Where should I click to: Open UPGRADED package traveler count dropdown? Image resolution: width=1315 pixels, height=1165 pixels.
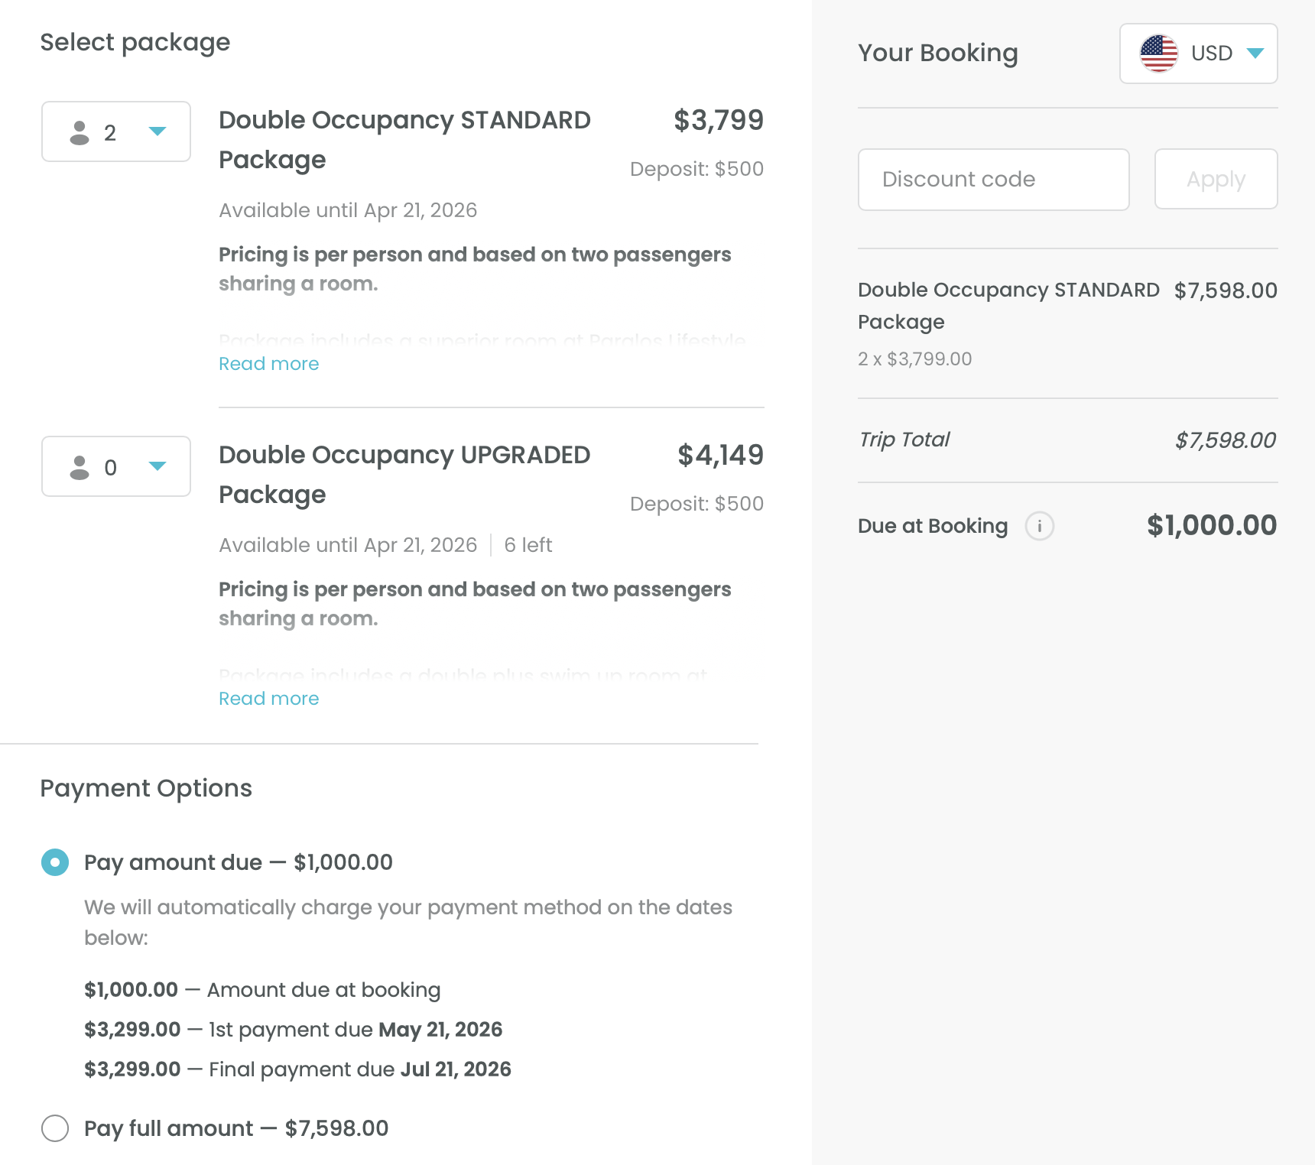click(x=116, y=466)
